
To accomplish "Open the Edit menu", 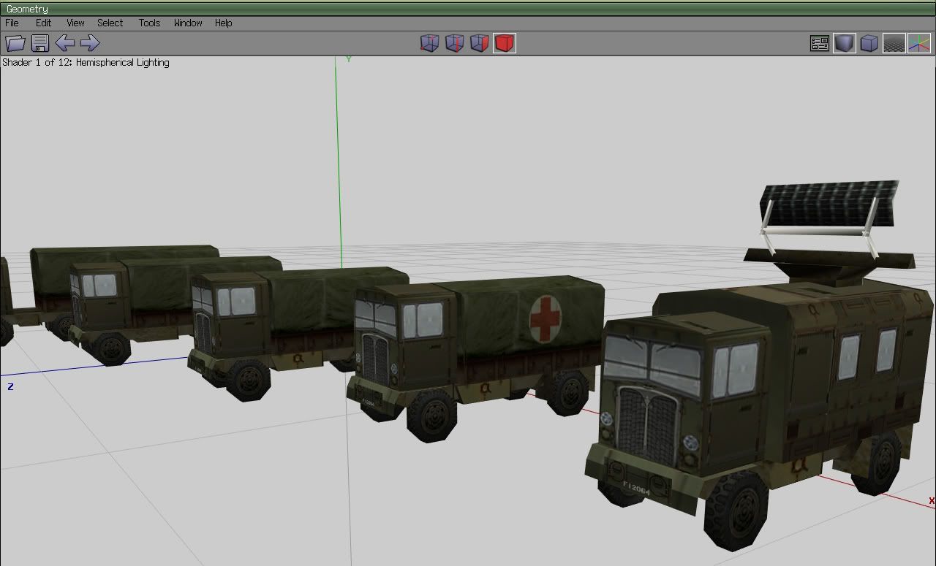I will click(x=43, y=23).
